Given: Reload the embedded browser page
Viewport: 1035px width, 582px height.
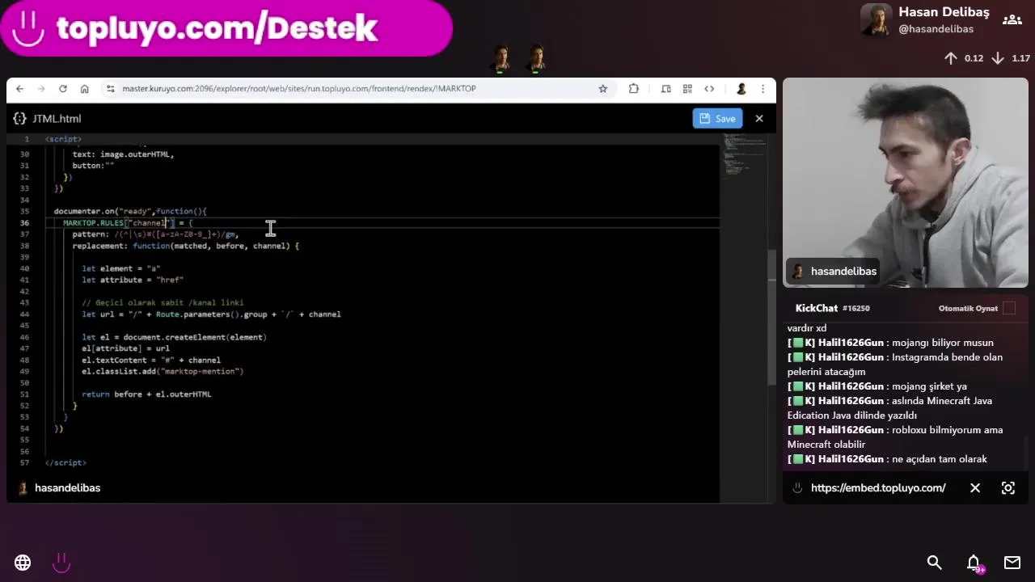Looking at the screenshot, I should [x=62, y=89].
